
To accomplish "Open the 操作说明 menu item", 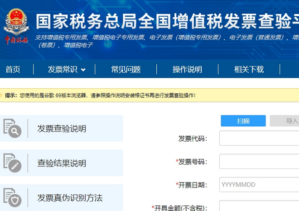I will click(x=187, y=69).
